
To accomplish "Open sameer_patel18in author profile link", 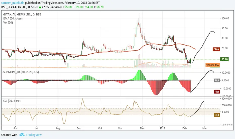I will tap(13, 3).
